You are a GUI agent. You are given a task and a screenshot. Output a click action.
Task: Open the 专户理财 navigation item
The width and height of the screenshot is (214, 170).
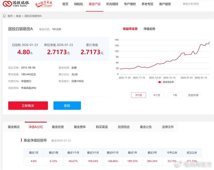point(130,4)
